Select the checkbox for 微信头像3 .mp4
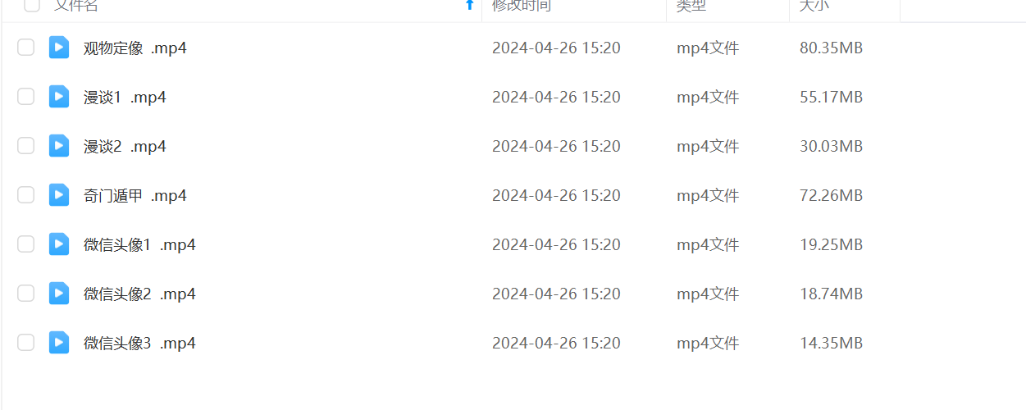 pyautogui.click(x=26, y=343)
